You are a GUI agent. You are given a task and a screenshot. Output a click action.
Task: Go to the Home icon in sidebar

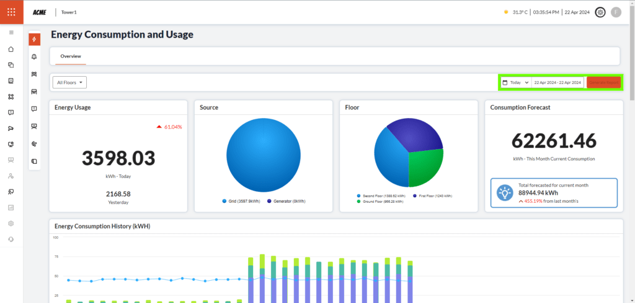[11, 49]
